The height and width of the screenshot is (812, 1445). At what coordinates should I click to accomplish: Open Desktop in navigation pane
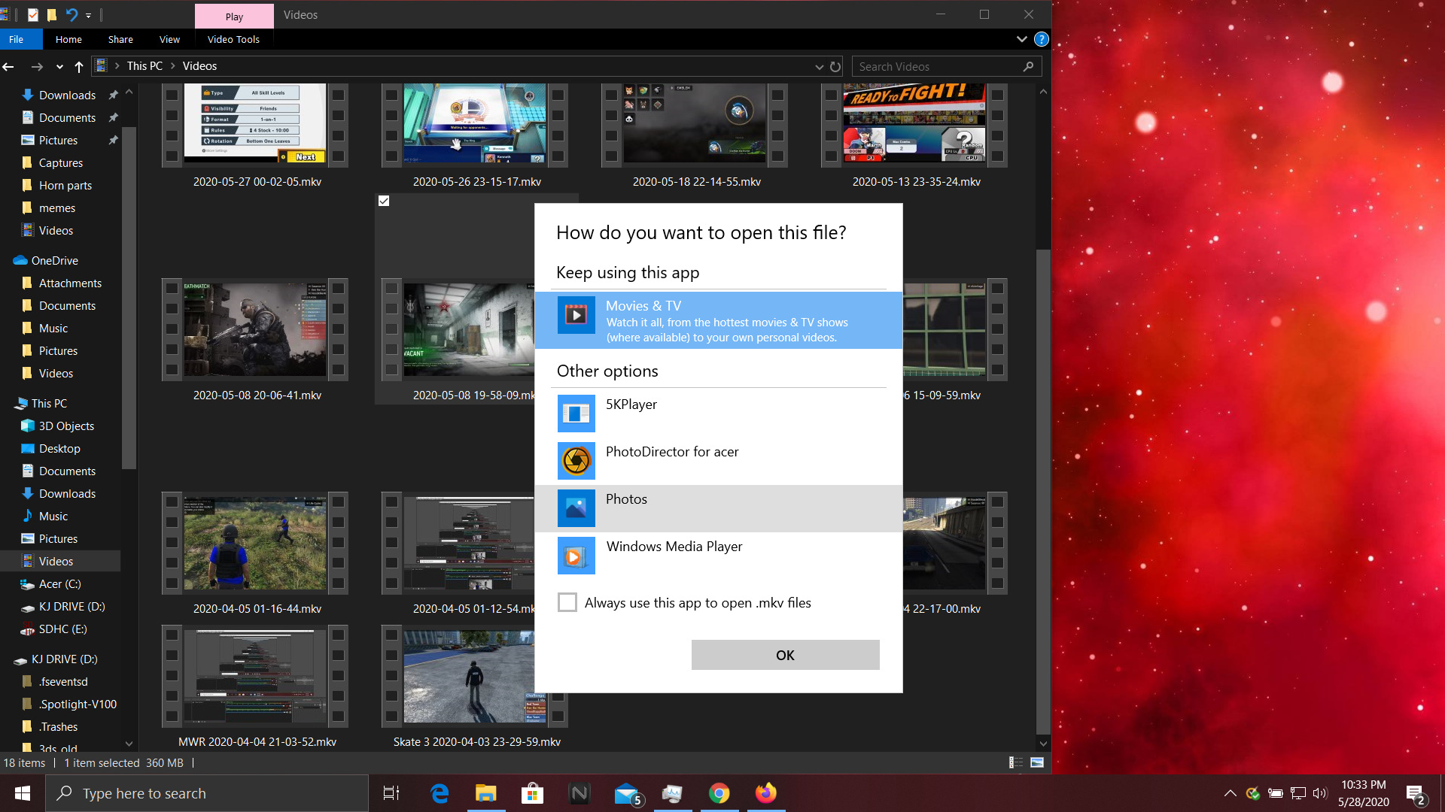[59, 448]
